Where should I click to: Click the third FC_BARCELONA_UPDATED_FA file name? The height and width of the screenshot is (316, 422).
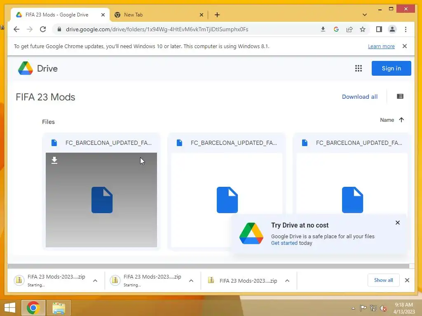pyautogui.click(x=359, y=143)
